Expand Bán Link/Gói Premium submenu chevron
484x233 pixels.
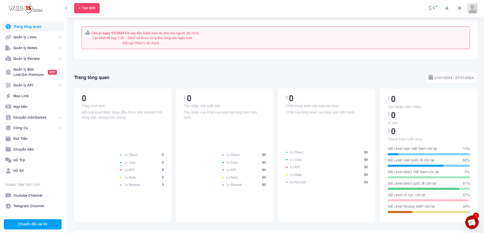pyautogui.click(x=59, y=72)
